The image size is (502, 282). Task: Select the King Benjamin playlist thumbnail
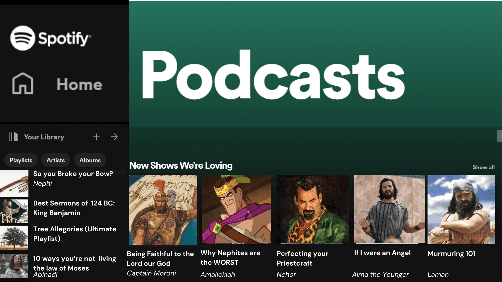tap(14, 211)
